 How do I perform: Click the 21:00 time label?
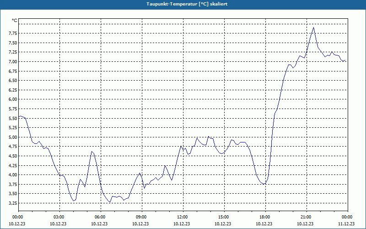[307, 217]
